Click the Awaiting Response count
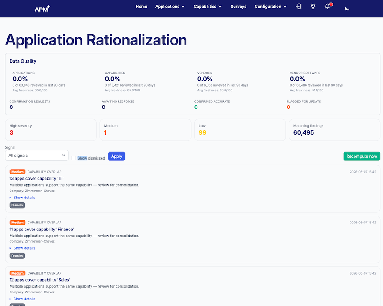Screen dimensions: 383x306 [x=104, y=107]
